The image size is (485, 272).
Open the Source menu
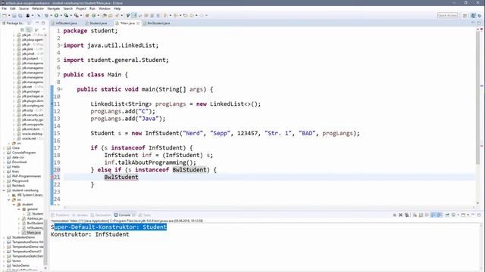point(23,8)
